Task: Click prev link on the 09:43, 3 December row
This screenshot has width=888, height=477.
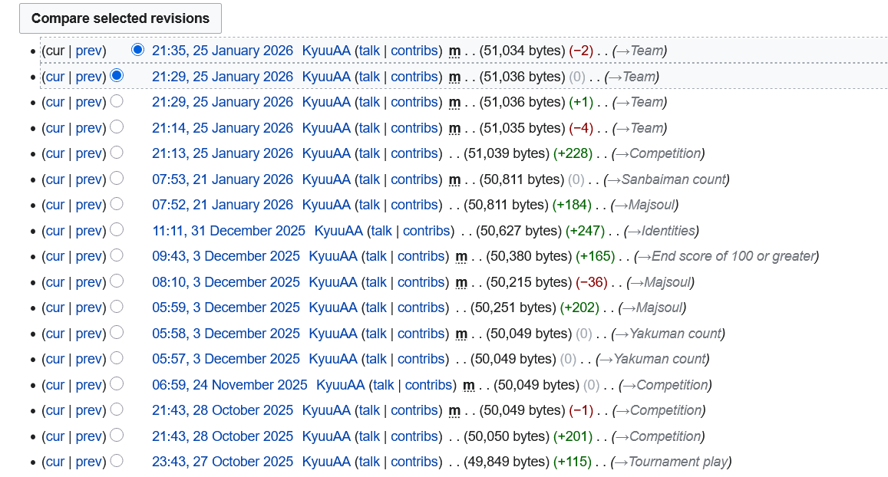Action: tap(88, 257)
